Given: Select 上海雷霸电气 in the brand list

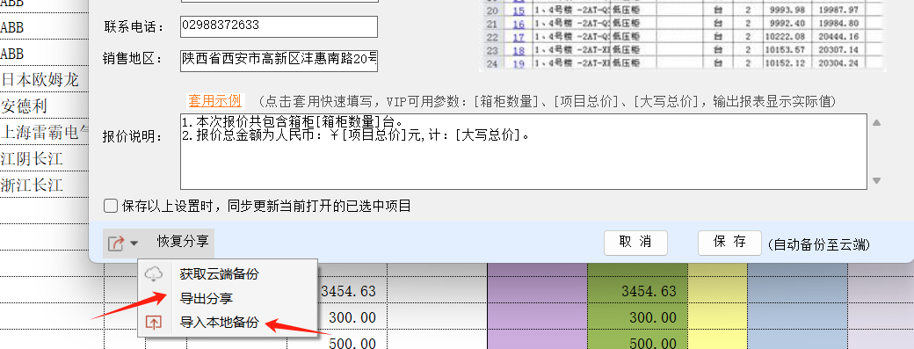Looking at the screenshot, I should pyautogui.click(x=45, y=132).
